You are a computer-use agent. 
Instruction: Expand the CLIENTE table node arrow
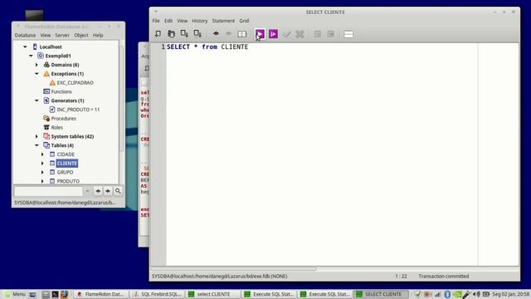(42, 164)
